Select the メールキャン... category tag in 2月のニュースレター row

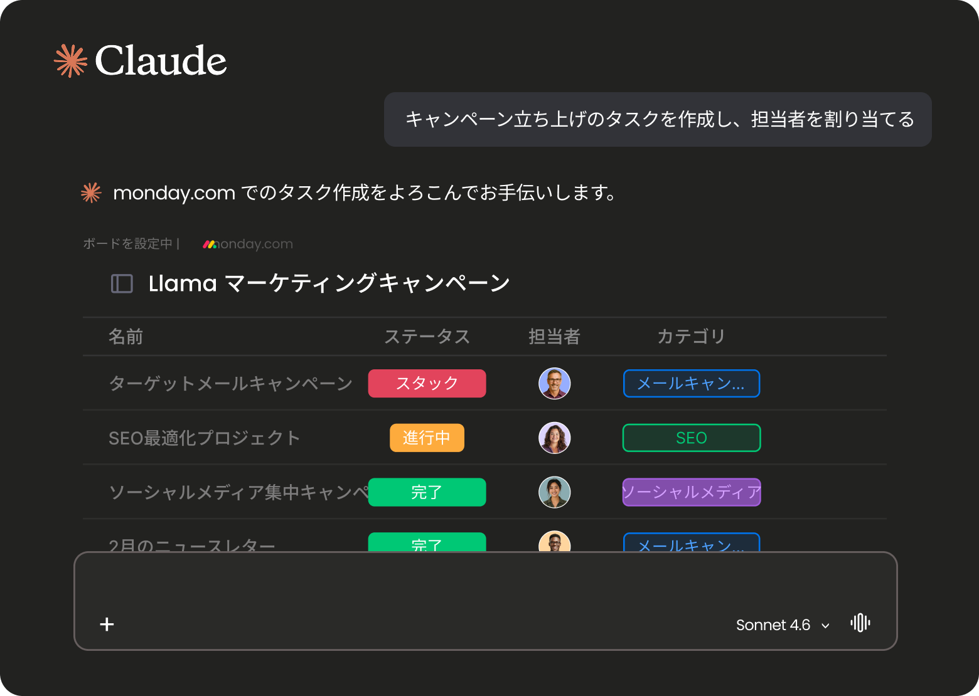[692, 542]
